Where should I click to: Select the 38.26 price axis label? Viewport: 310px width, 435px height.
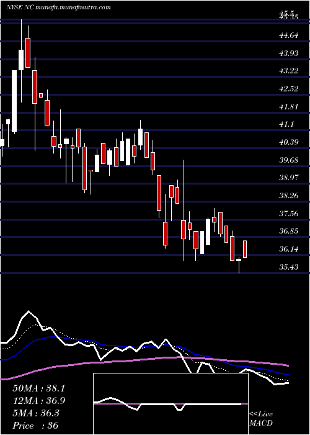click(x=289, y=196)
